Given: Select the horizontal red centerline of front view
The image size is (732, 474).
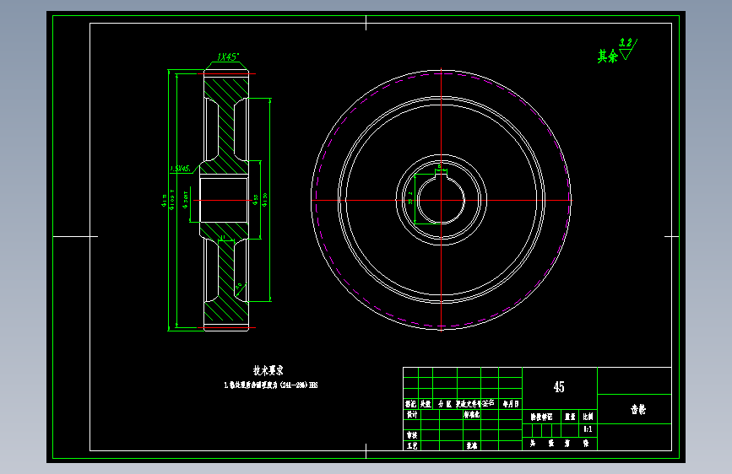Looking at the screenshot, I should 442,200.
